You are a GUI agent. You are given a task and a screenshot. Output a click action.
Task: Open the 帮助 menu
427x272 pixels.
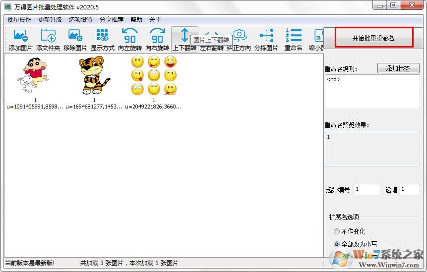pos(136,20)
